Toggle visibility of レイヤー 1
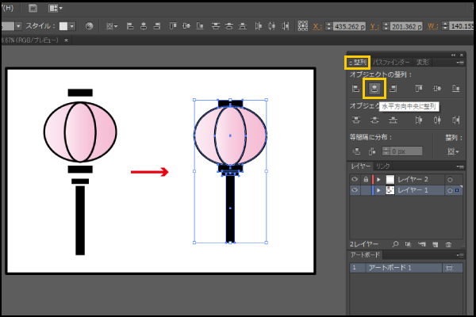 pos(355,190)
